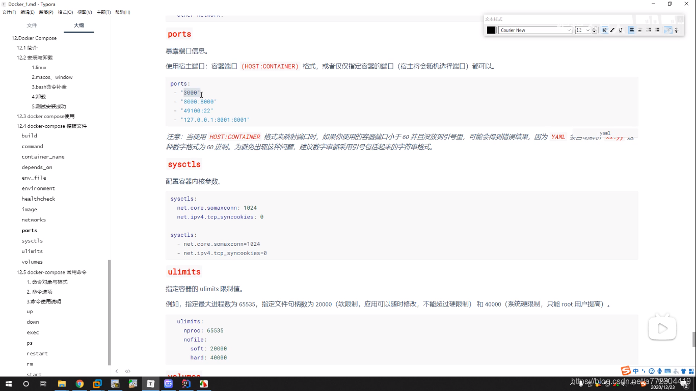Click the font size stepper arrows

tap(594, 30)
